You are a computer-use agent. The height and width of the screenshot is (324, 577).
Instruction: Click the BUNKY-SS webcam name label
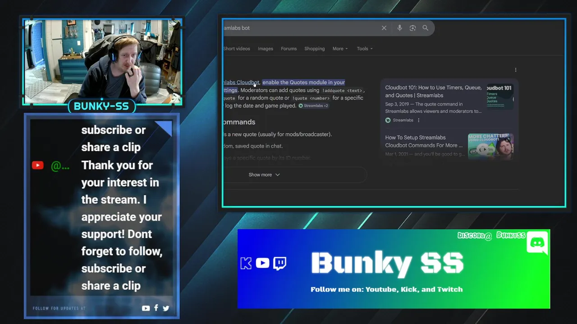coord(101,106)
